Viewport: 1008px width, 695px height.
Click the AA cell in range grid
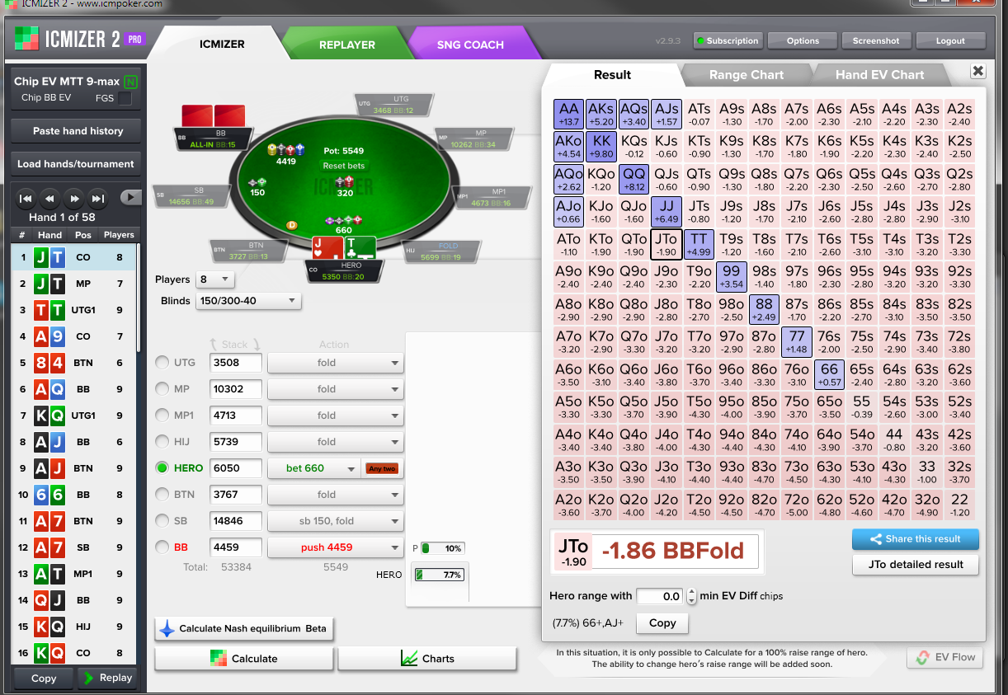pos(569,115)
